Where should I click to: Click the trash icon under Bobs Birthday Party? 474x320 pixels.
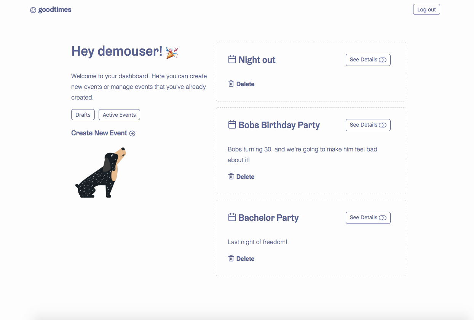click(x=231, y=176)
